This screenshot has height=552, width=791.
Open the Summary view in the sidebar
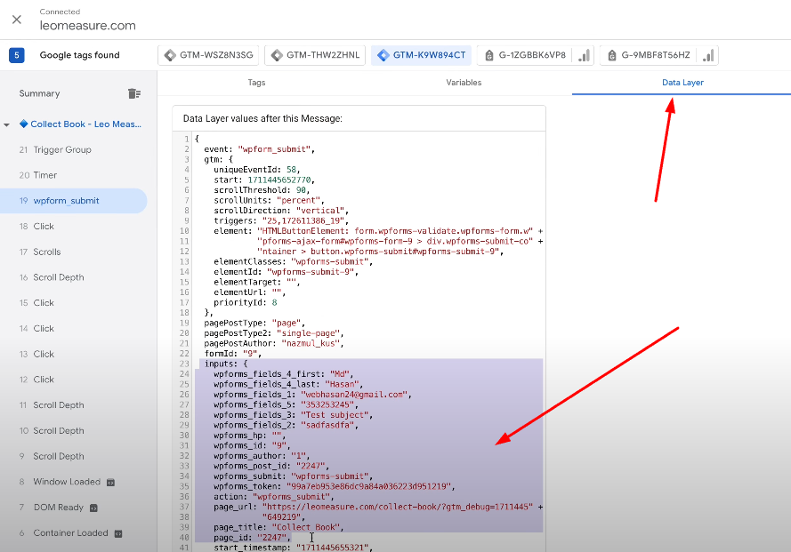(x=39, y=93)
